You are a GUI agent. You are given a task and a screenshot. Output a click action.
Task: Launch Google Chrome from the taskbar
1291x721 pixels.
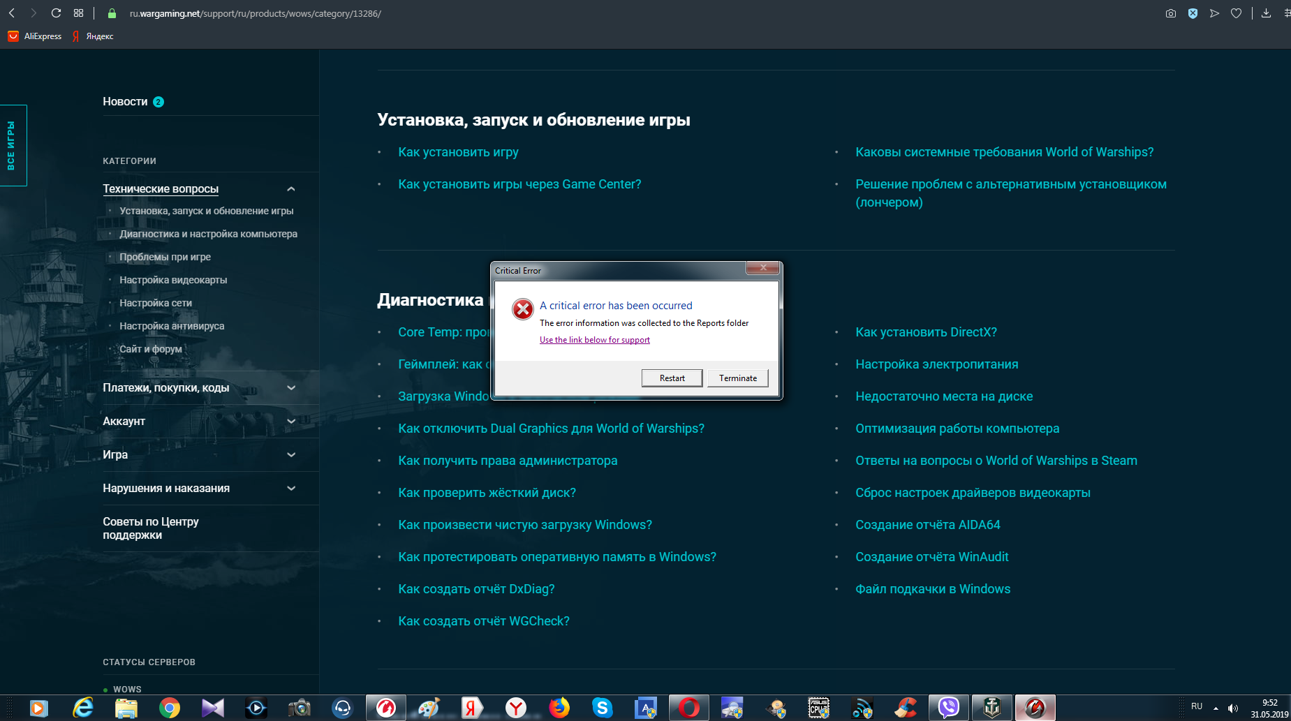(169, 708)
